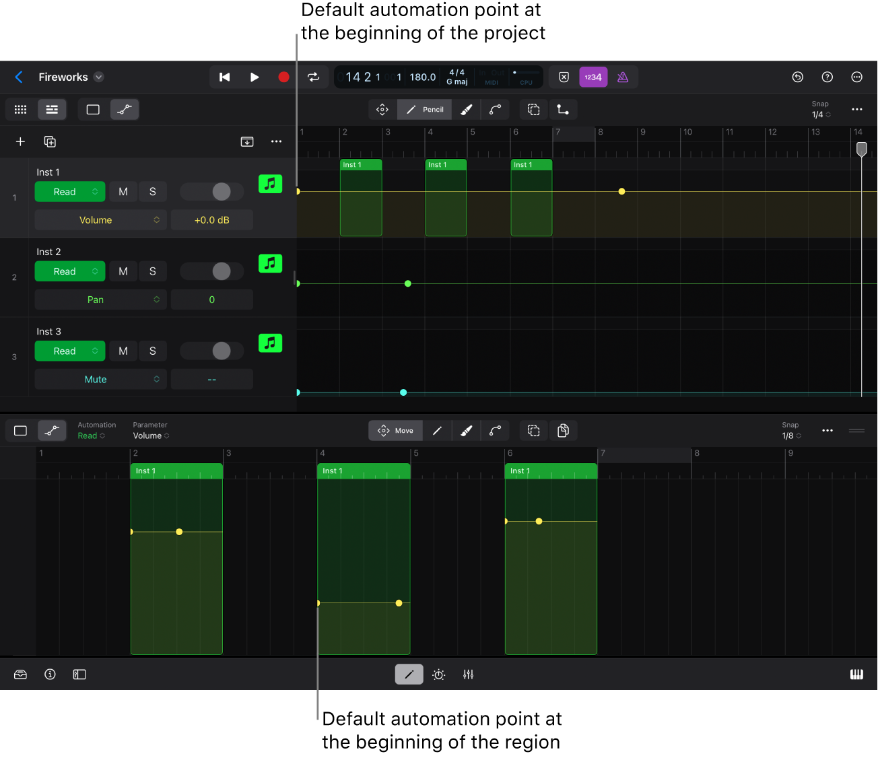
Task: Open Inst 1 Volume parameter dropdown
Action: 101,220
